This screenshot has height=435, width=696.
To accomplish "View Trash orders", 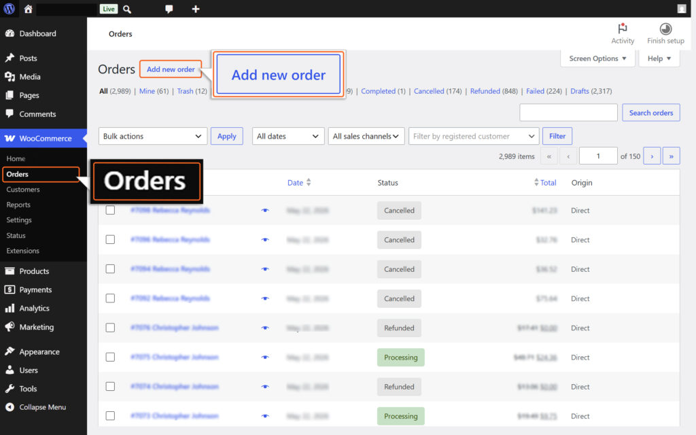I will 185,91.
